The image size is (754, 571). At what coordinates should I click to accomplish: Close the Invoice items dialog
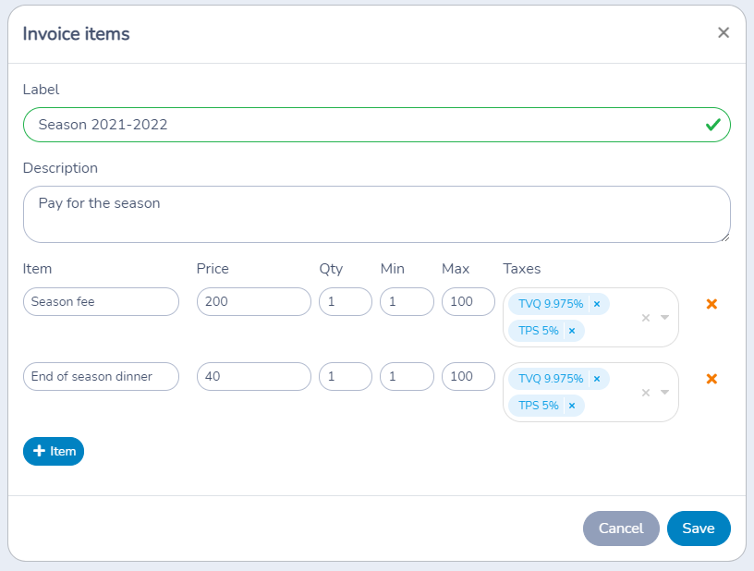pyautogui.click(x=724, y=32)
